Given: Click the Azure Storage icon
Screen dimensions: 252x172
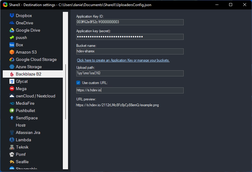Looking at the screenshot, I should pyautogui.click(x=12, y=67).
